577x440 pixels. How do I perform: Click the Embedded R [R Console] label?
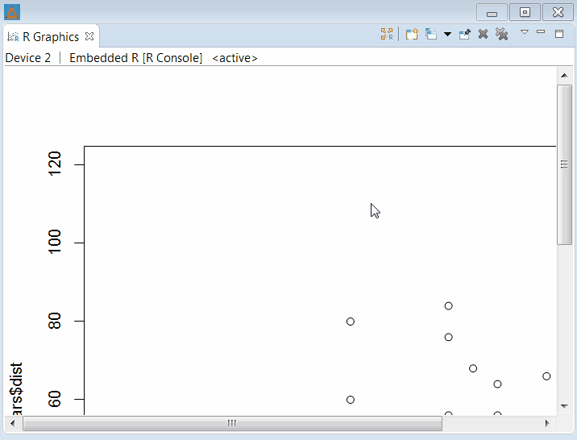point(135,58)
